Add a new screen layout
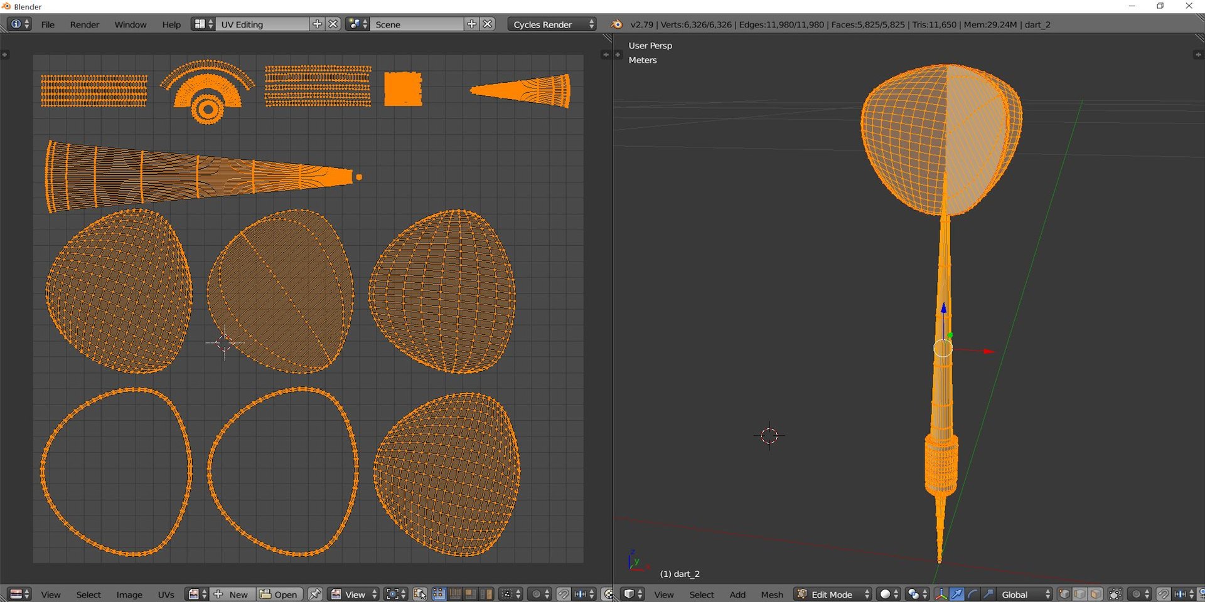Image resolution: width=1205 pixels, height=602 pixels. [x=317, y=24]
